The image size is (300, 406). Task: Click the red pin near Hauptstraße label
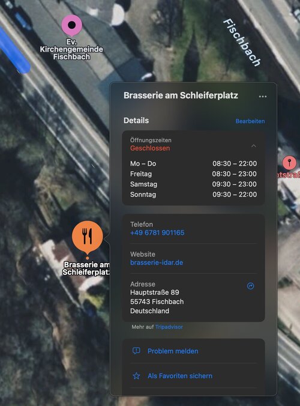289,163
